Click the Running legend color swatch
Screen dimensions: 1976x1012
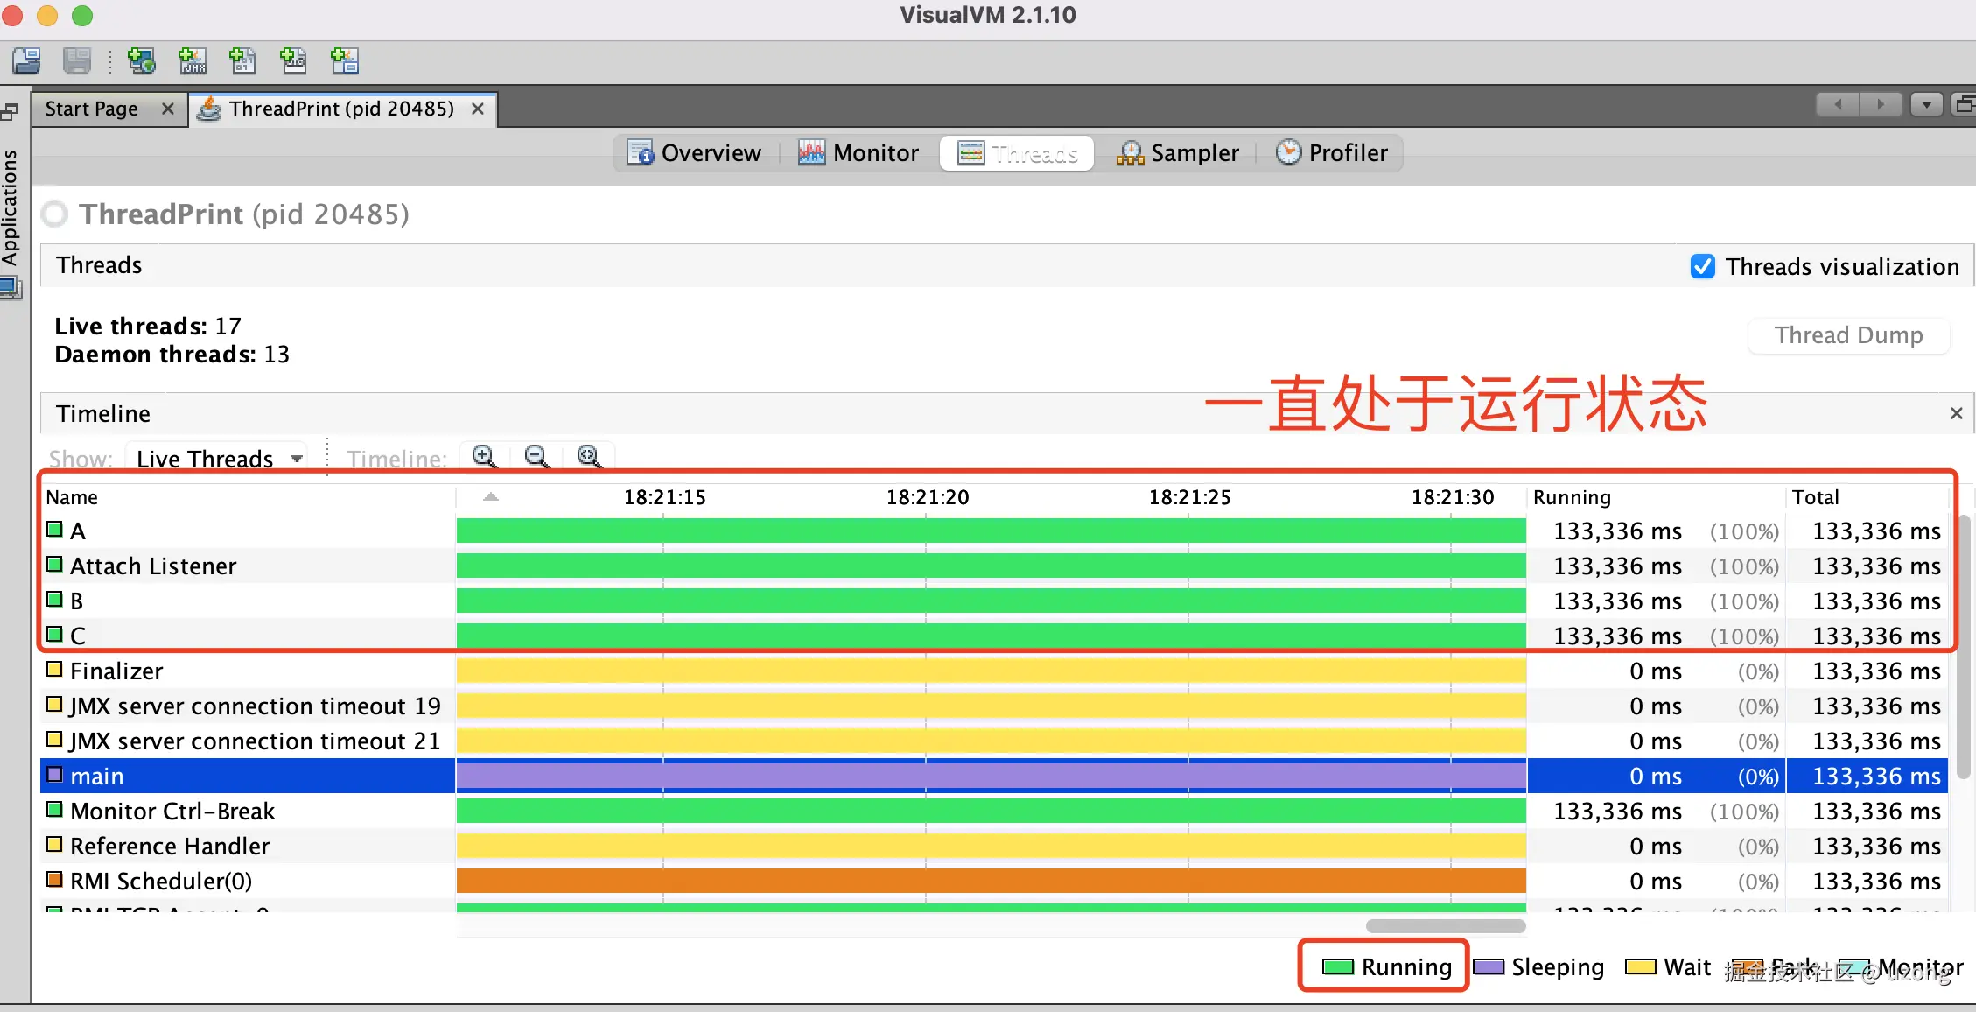pyautogui.click(x=1337, y=967)
